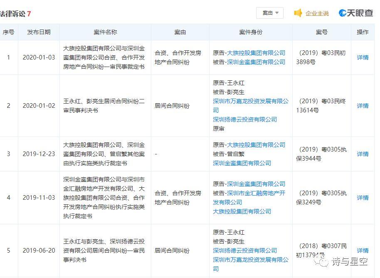Click the 案由 column header in table
This screenshot has height=278, width=380.
pyautogui.click(x=180, y=32)
